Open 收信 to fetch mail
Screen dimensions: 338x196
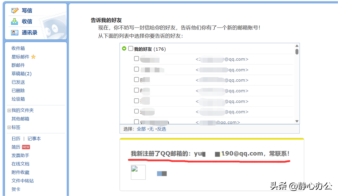coord(27,21)
